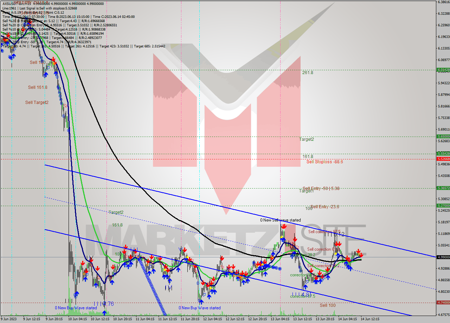Click the '0 New Sell wave started' label

tap(281, 220)
